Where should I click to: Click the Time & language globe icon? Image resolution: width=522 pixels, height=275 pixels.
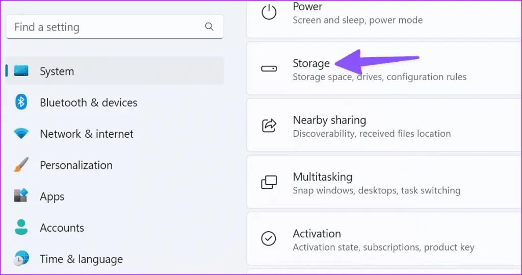click(x=21, y=259)
